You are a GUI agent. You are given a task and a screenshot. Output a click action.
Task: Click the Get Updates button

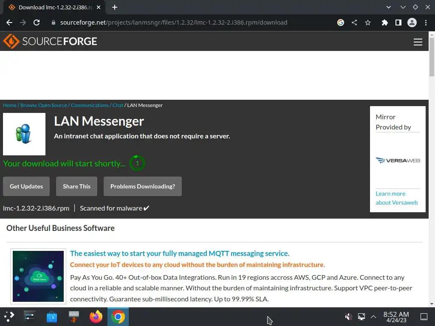point(26,186)
